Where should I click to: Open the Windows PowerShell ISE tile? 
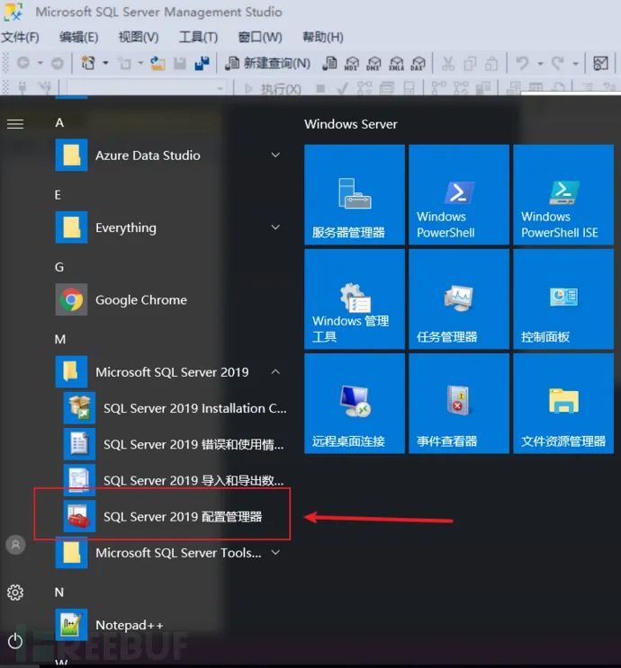tap(563, 195)
